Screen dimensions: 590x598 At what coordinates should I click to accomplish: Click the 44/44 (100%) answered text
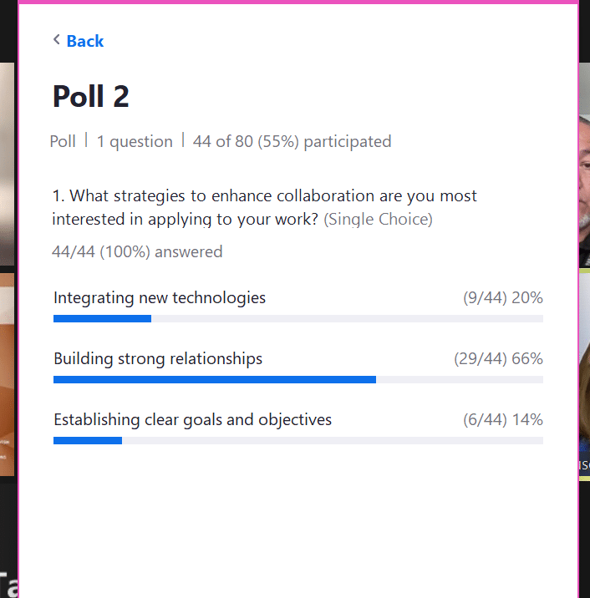[137, 252]
